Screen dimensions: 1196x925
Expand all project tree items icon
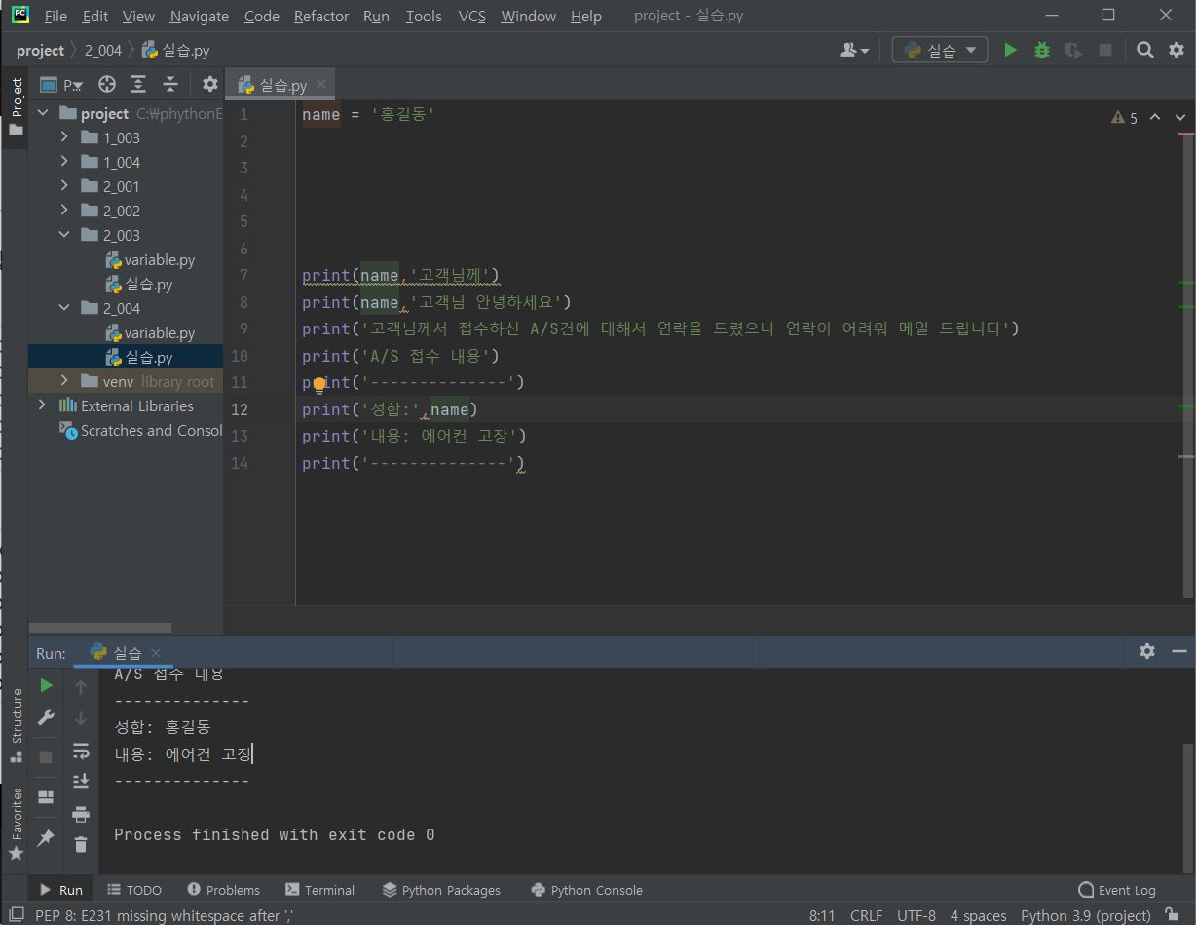pyautogui.click(x=139, y=84)
